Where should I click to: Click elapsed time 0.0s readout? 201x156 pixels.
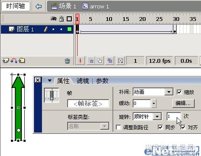tap(186, 61)
